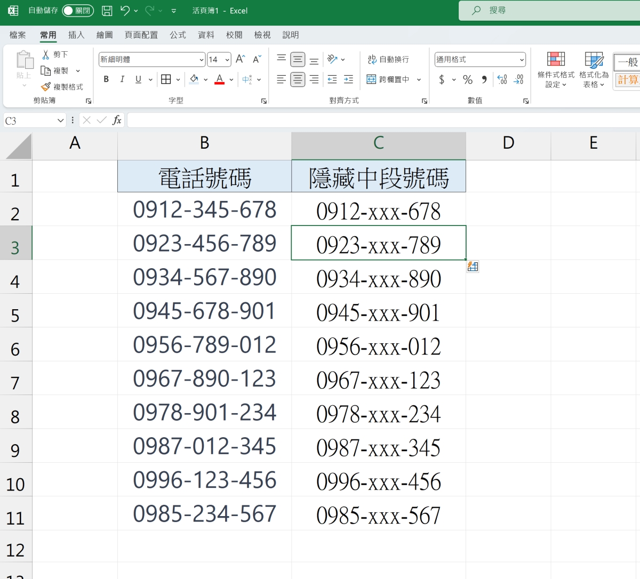The height and width of the screenshot is (579, 640).
Task: Click the red font color swatch
Action: click(219, 79)
